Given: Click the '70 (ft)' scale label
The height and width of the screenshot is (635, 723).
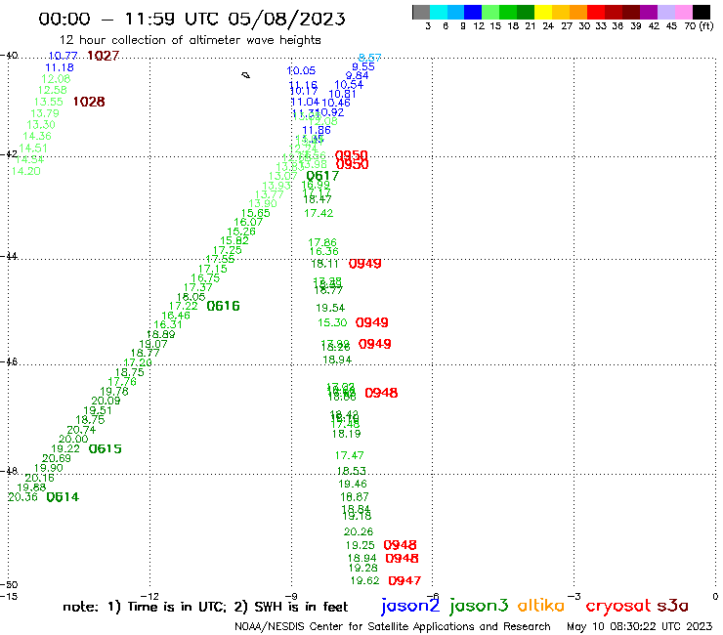Looking at the screenshot, I should (699, 25).
